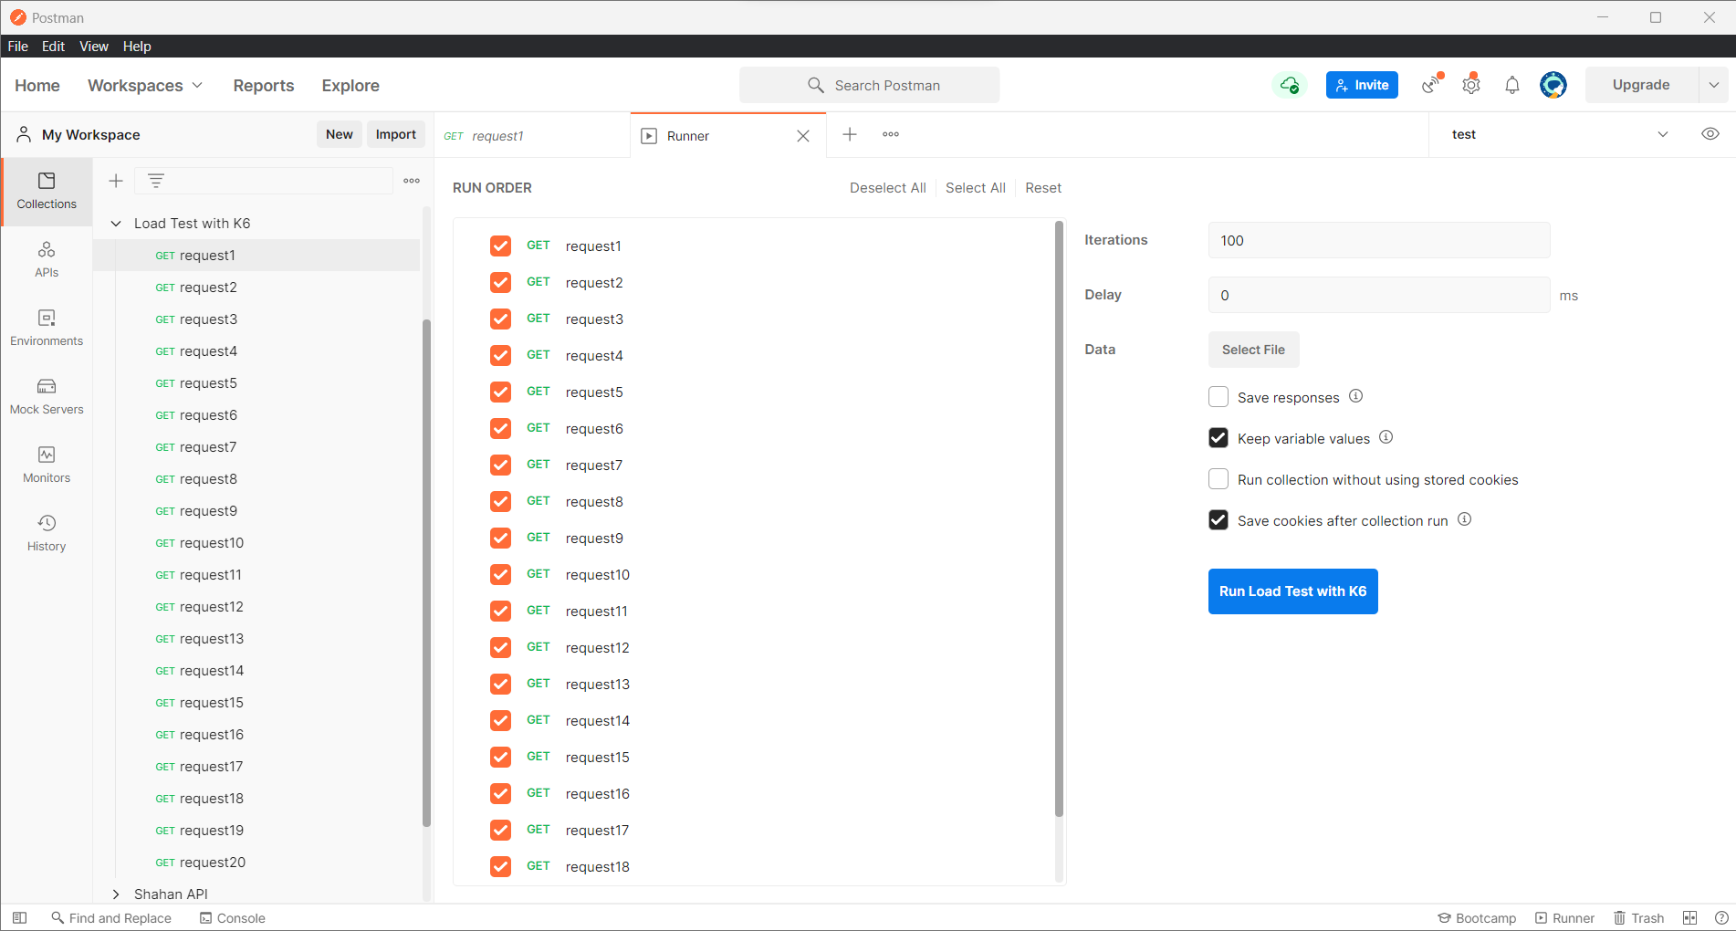This screenshot has height=931, width=1736.
Task: Open the Monitors panel
Action: [47, 465]
